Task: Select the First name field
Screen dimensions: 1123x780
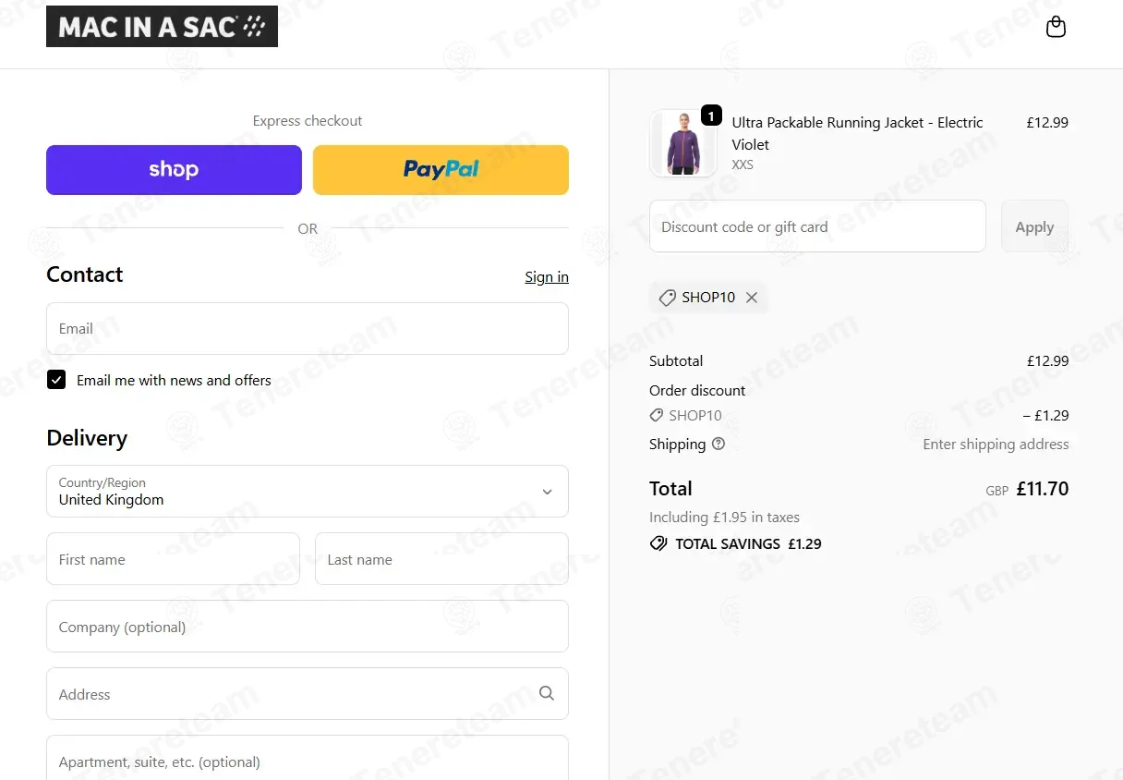Action: 173,559
